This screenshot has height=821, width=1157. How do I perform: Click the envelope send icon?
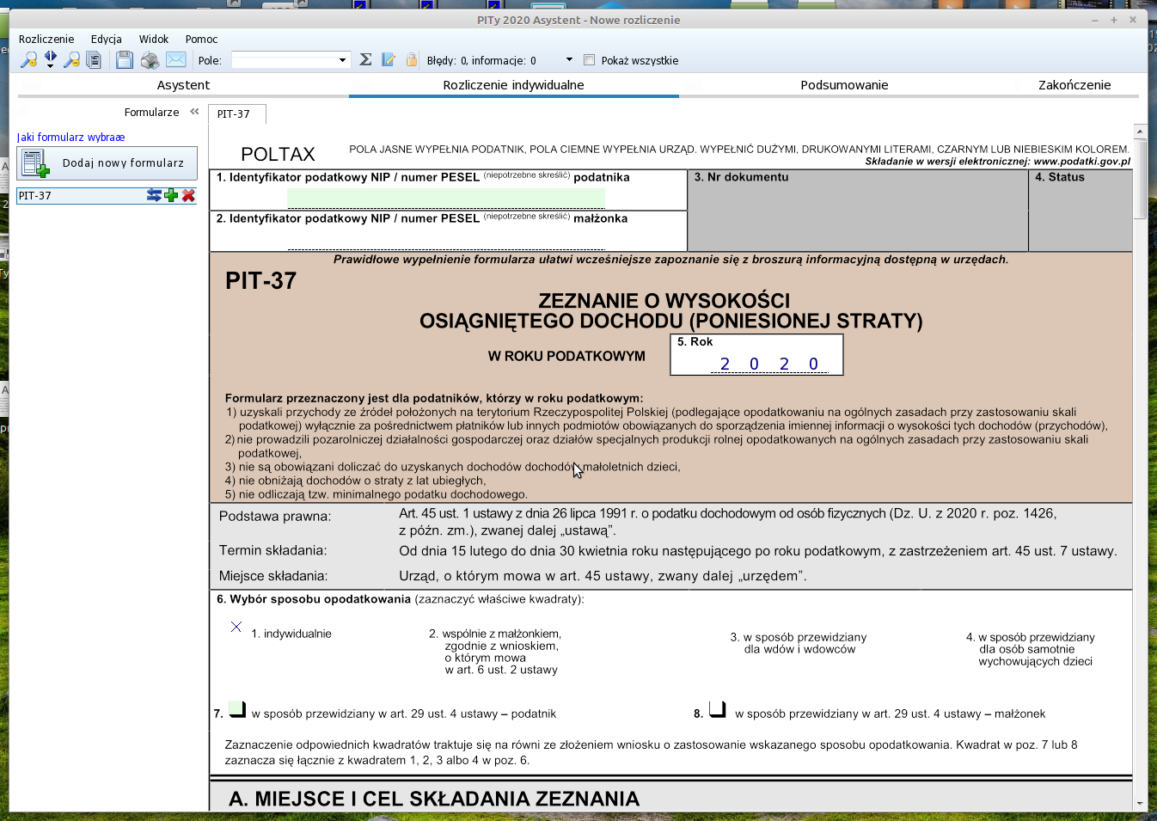pyautogui.click(x=175, y=60)
